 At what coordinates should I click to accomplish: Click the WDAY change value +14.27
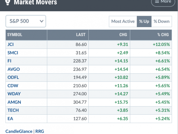[x=121, y=94]
